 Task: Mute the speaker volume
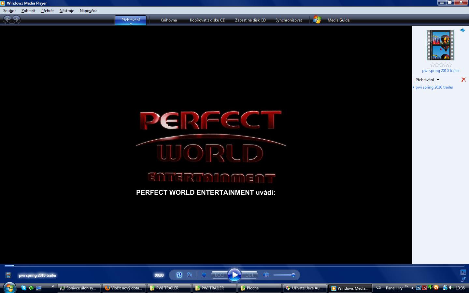pyautogui.click(x=266, y=275)
